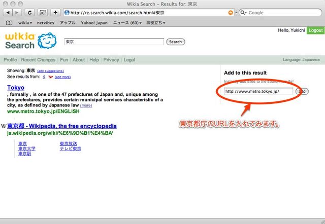Click the Google search magnifier icon
This screenshot has width=325, height=224.
click(243, 13)
